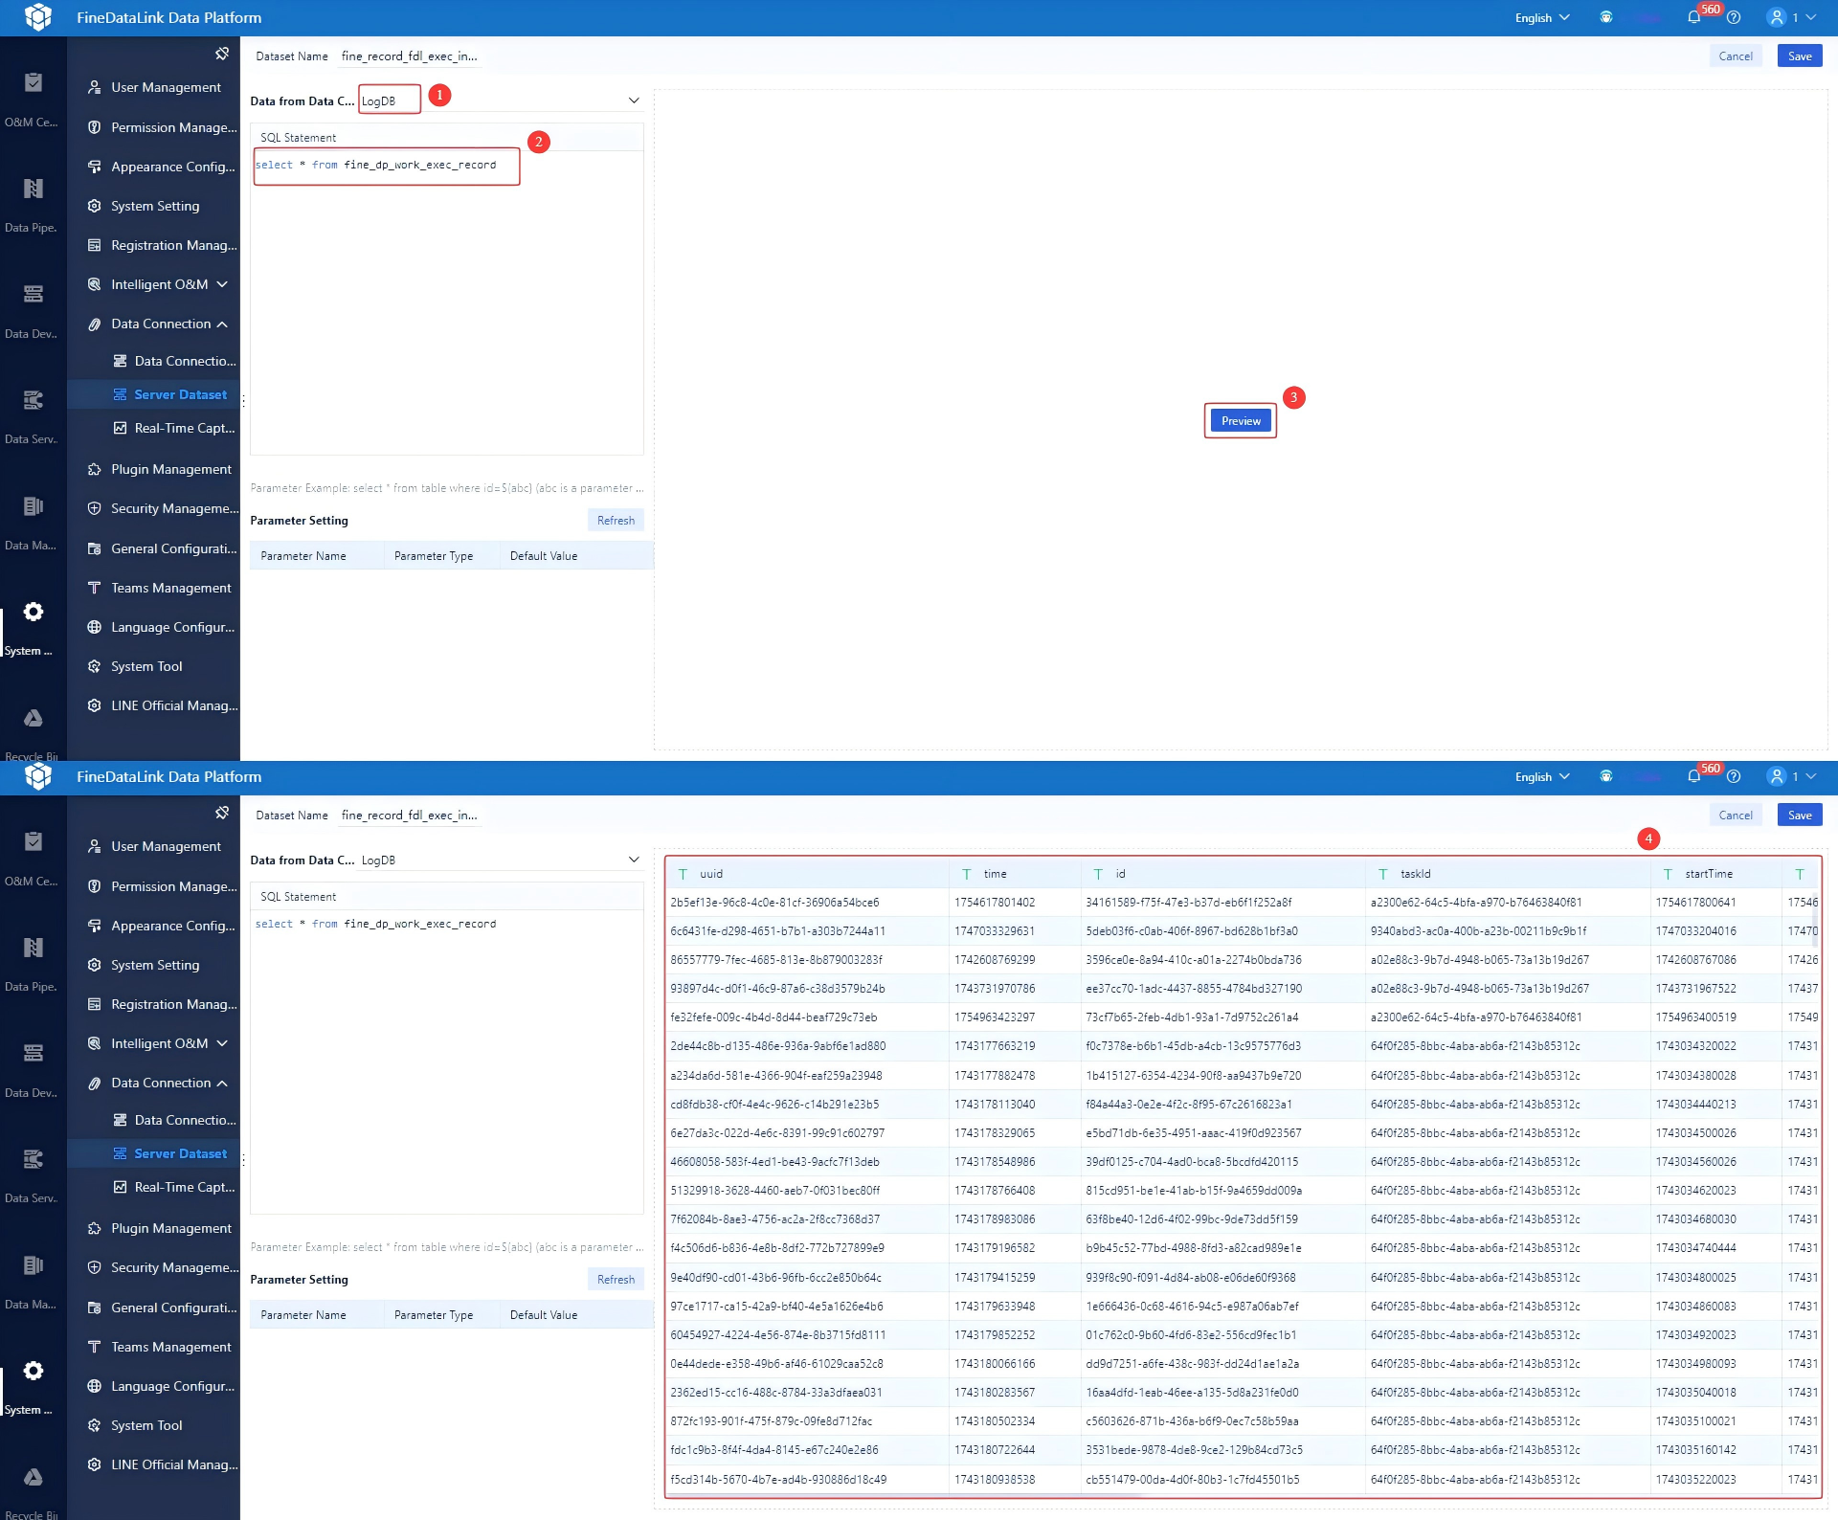Open Data Pipeline icon in data-table window
Viewport: 1838px width, 1520px height.
pyautogui.click(x=33, y=948)
